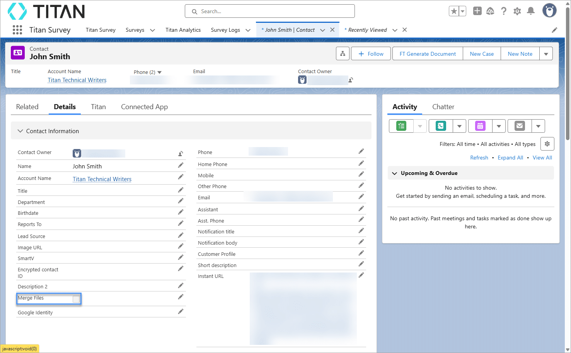This screenshot has height=353, width=571.
Task: Edit the Instant URL pencil icon
Action: 361,275
